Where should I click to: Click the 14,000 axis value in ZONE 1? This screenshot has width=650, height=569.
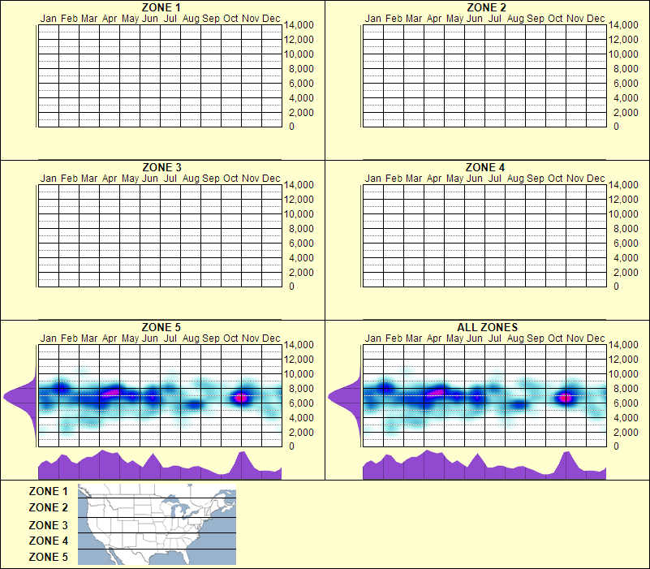(300, 25)
